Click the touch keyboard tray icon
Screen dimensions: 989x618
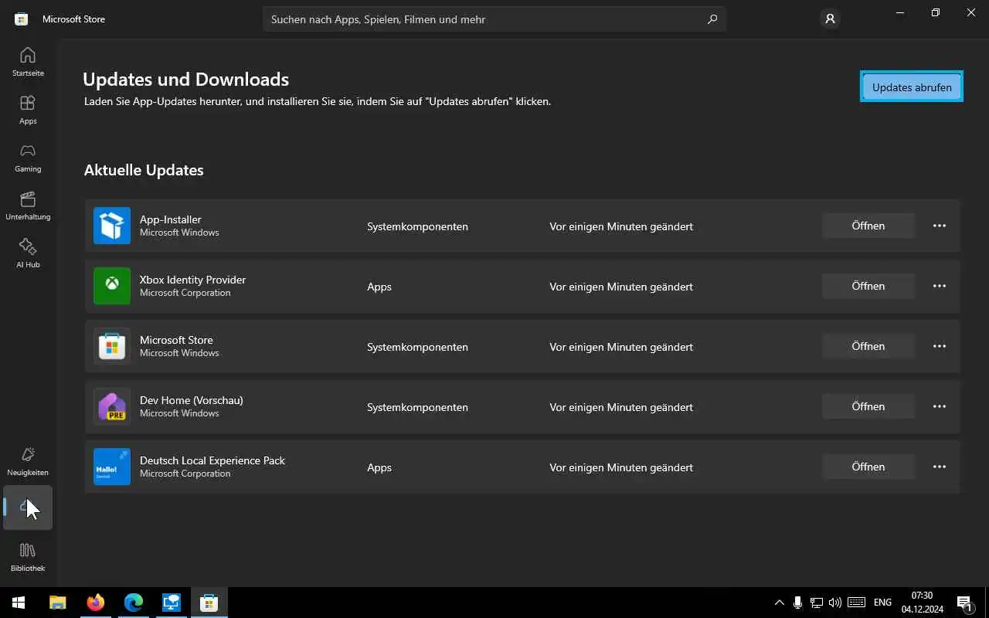tap(856, 603)
